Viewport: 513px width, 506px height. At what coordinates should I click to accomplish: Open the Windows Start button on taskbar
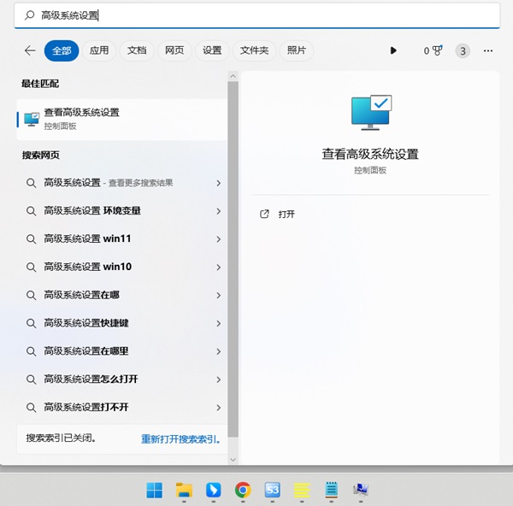click(x=155, y=490)
